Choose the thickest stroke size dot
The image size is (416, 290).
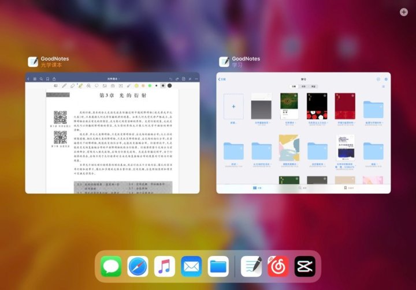coord(169,86)
